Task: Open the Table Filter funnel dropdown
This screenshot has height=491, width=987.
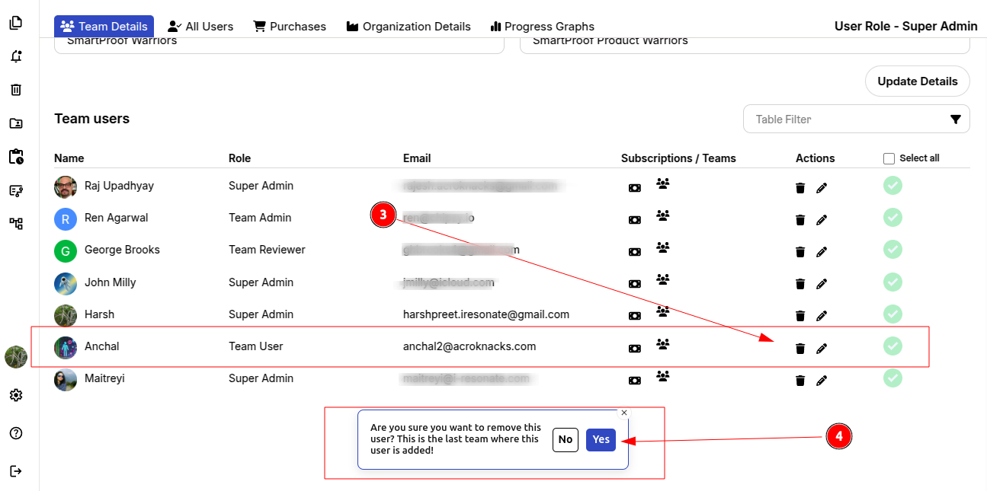Action: (955, 120)
